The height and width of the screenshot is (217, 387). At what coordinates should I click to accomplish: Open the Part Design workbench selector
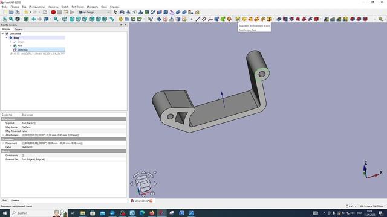[x=94, y=12]
